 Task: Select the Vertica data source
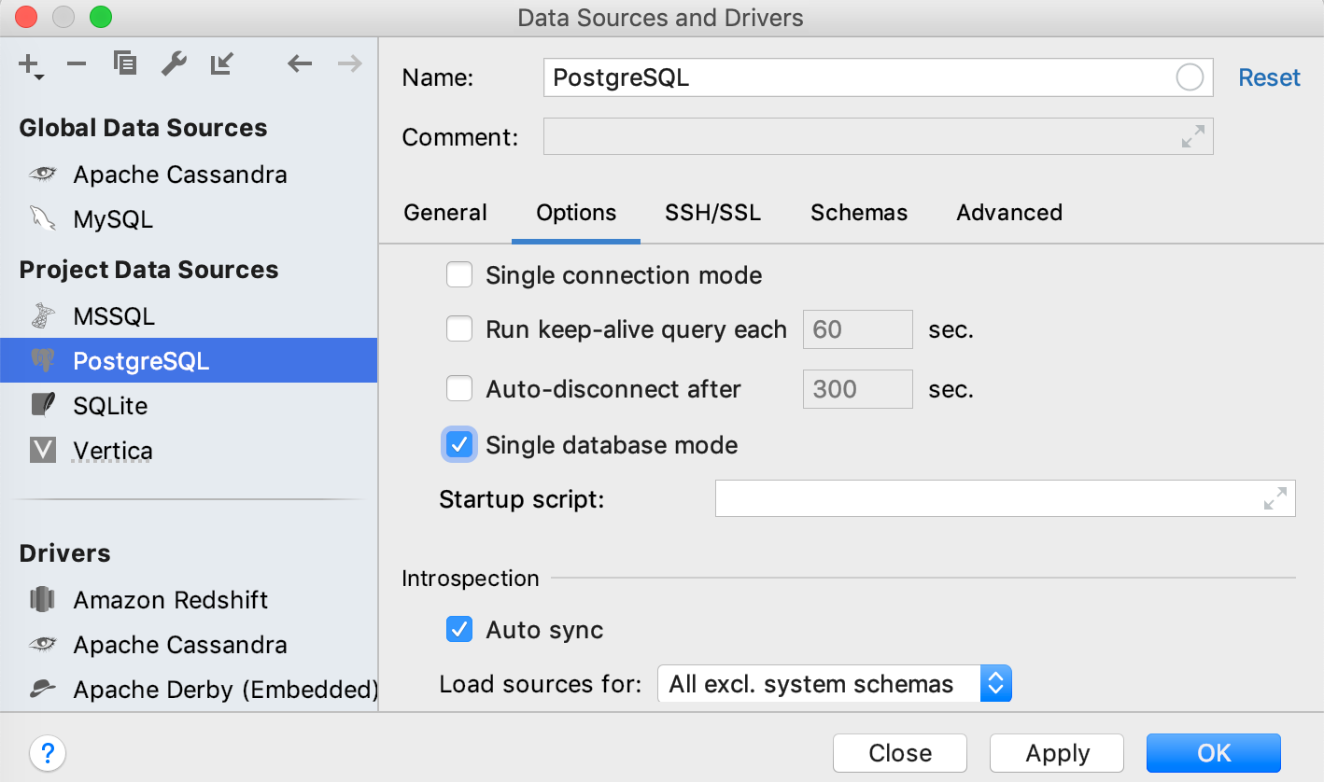[189, 451]
